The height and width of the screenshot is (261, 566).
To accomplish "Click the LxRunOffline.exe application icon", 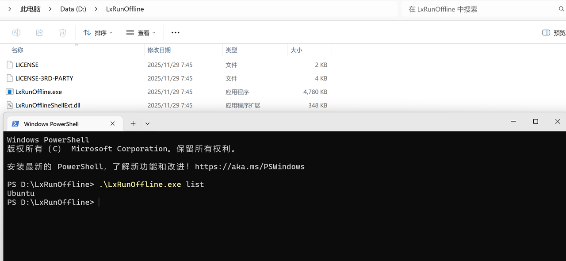I will (x=10, y=92).
